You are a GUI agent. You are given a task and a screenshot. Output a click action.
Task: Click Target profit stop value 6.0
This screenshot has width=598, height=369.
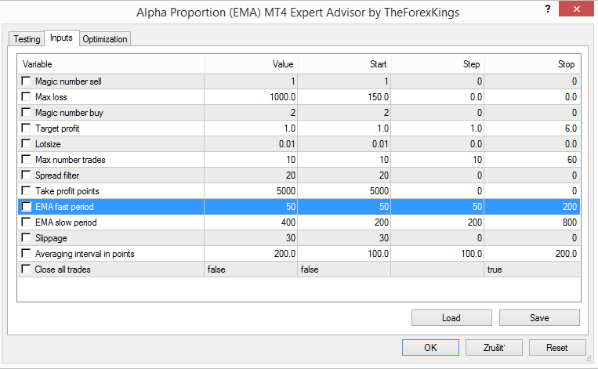coord(532,128)
